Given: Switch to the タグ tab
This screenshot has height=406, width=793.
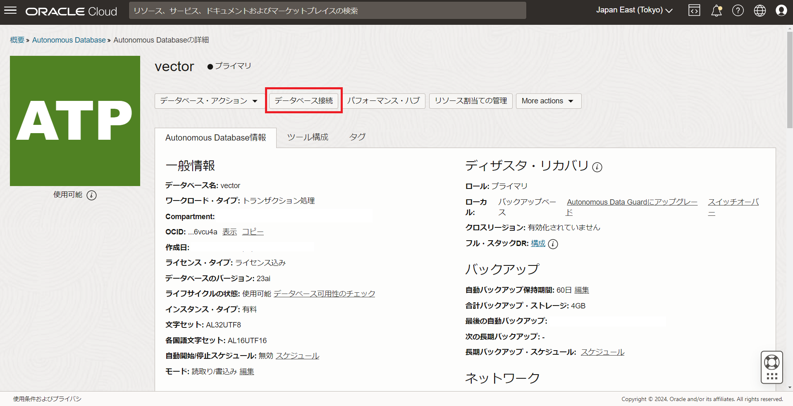Looking at the screenshot, I should tap(357, 137).
